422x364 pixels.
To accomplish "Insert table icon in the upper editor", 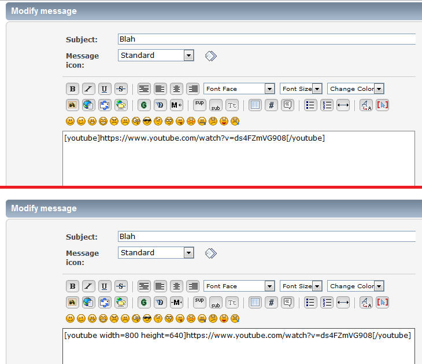I will pyautogui.click(x=255, y=105).
